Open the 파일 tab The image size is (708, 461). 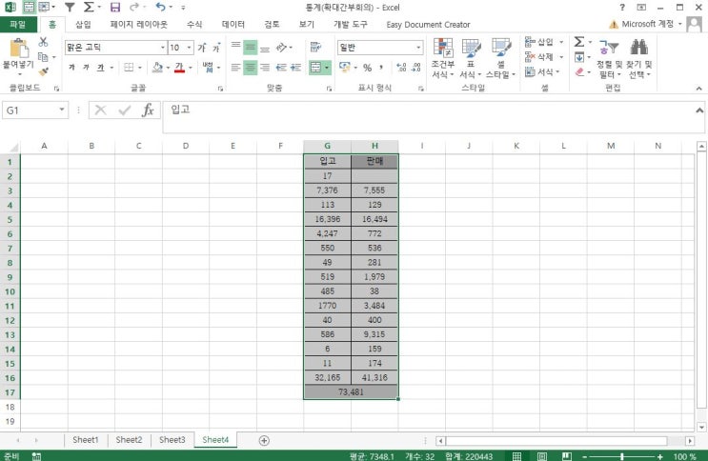pyautogui.click(x=18, y=25)
